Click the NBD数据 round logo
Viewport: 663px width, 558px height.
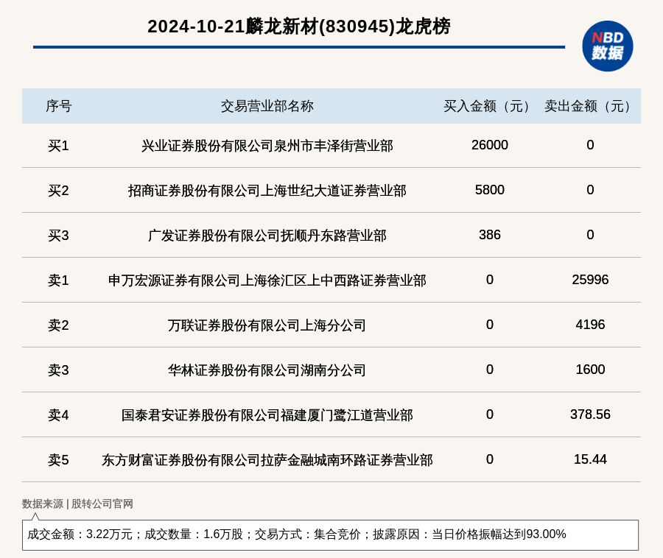(x=607, y=46)
